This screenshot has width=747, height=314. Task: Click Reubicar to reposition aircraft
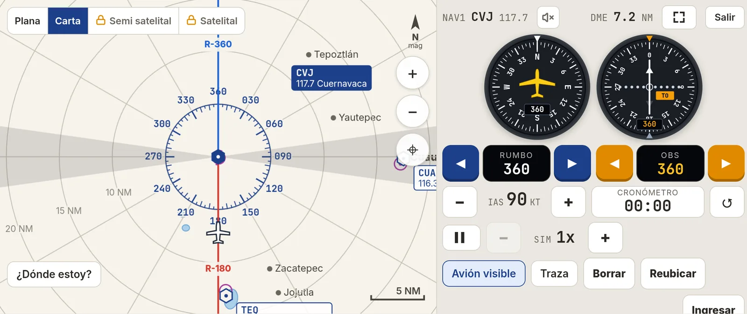673,273
